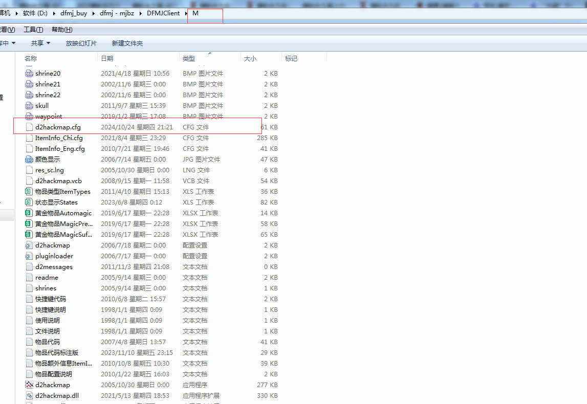
Task: Click the readme text document icon
Action: click(29, 278)
